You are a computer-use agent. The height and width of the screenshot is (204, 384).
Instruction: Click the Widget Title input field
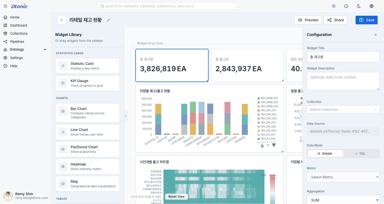click(x=343, y=57)
